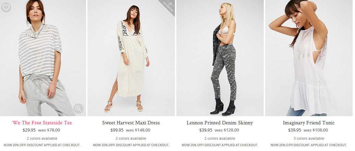Open We The Free Stateside Tee link
355x151 pixels.
[x=42, y=123]
